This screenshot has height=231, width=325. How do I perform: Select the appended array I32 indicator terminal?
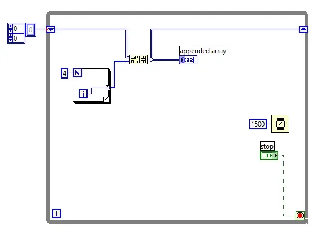pos(188,60)
